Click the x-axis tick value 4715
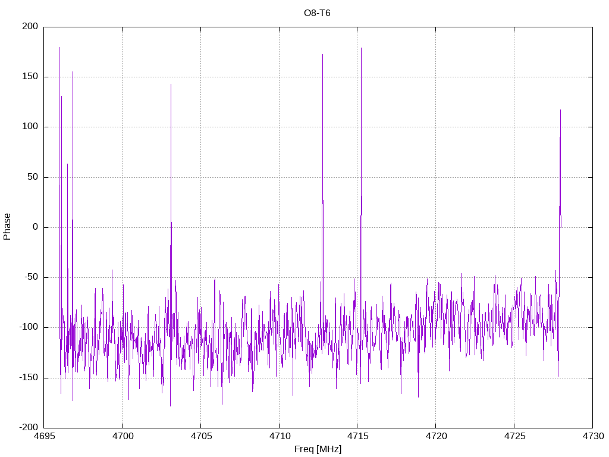The image size is (609, 457). [357, 436]
